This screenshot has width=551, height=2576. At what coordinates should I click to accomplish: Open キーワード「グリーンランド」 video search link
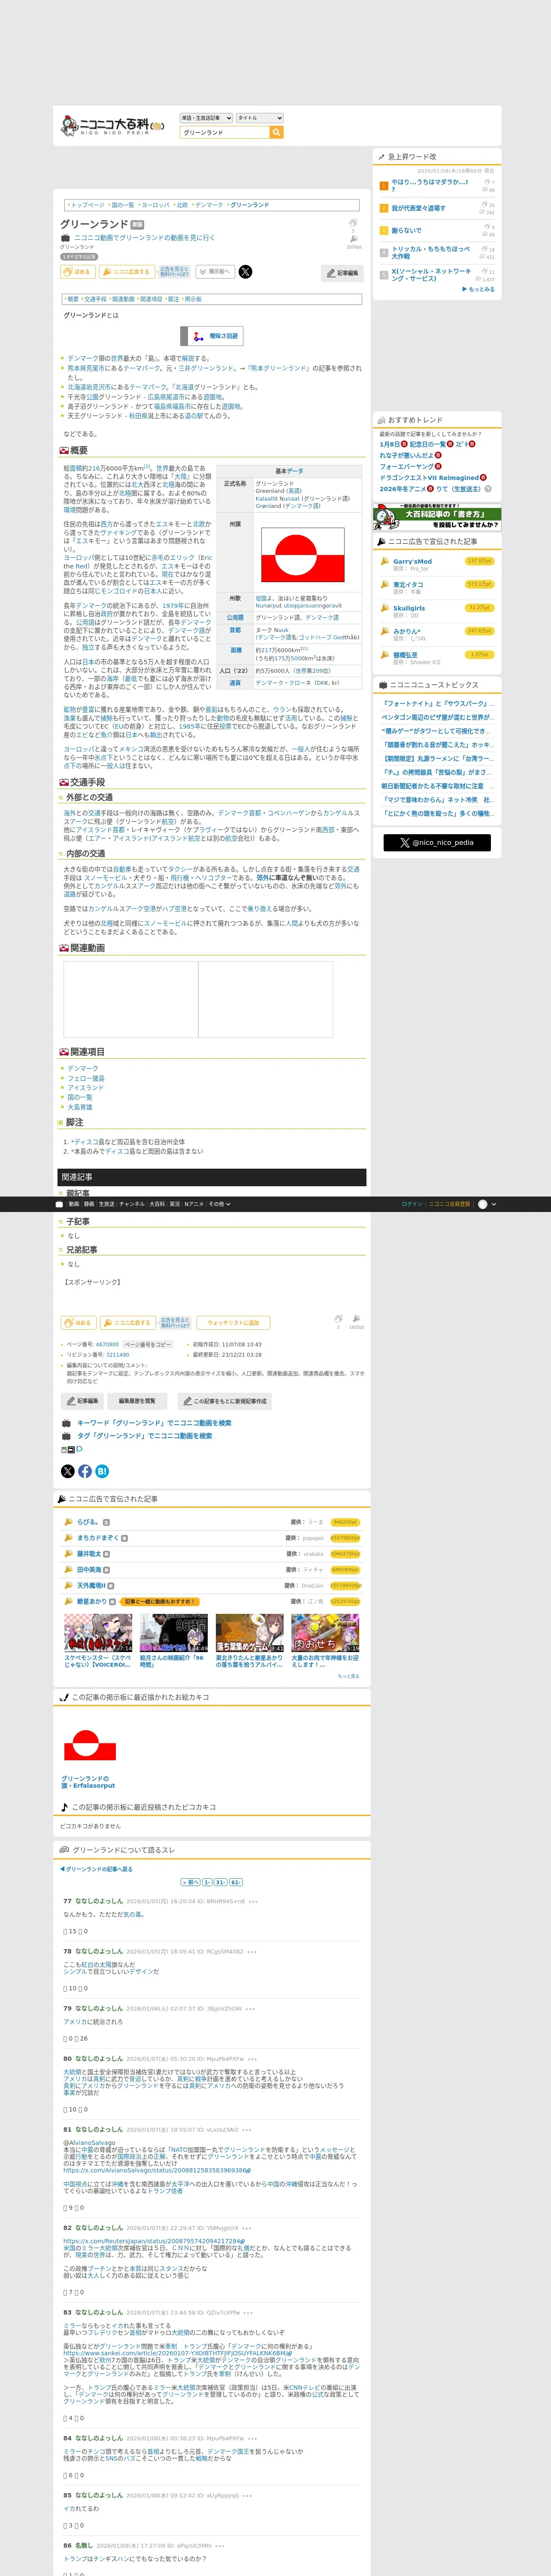pos(154,1423)
